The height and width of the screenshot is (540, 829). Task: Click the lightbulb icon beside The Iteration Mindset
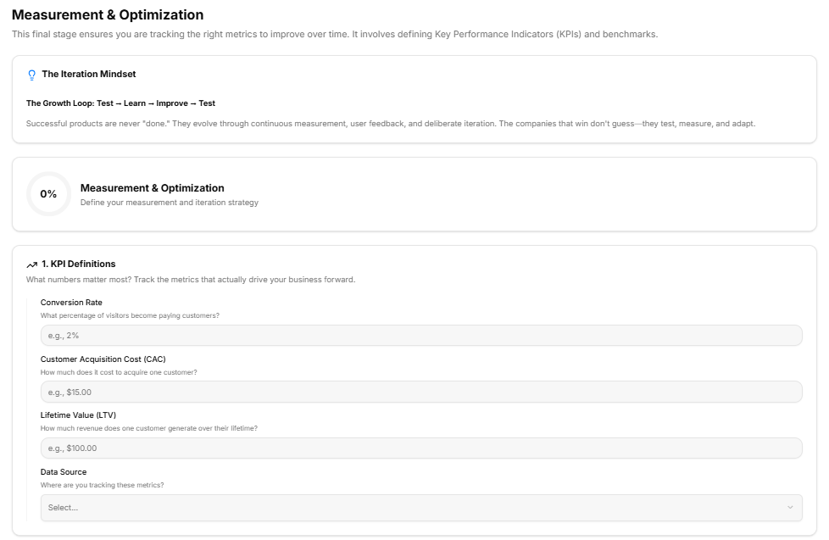31,75
